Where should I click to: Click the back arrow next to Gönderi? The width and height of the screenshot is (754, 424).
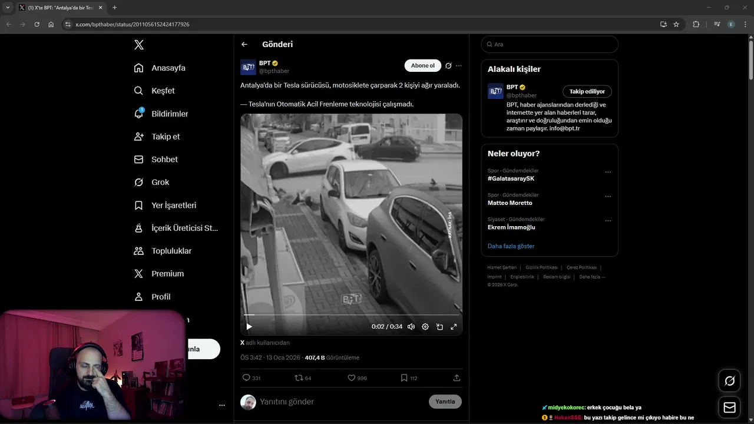[x=244, y=44]
